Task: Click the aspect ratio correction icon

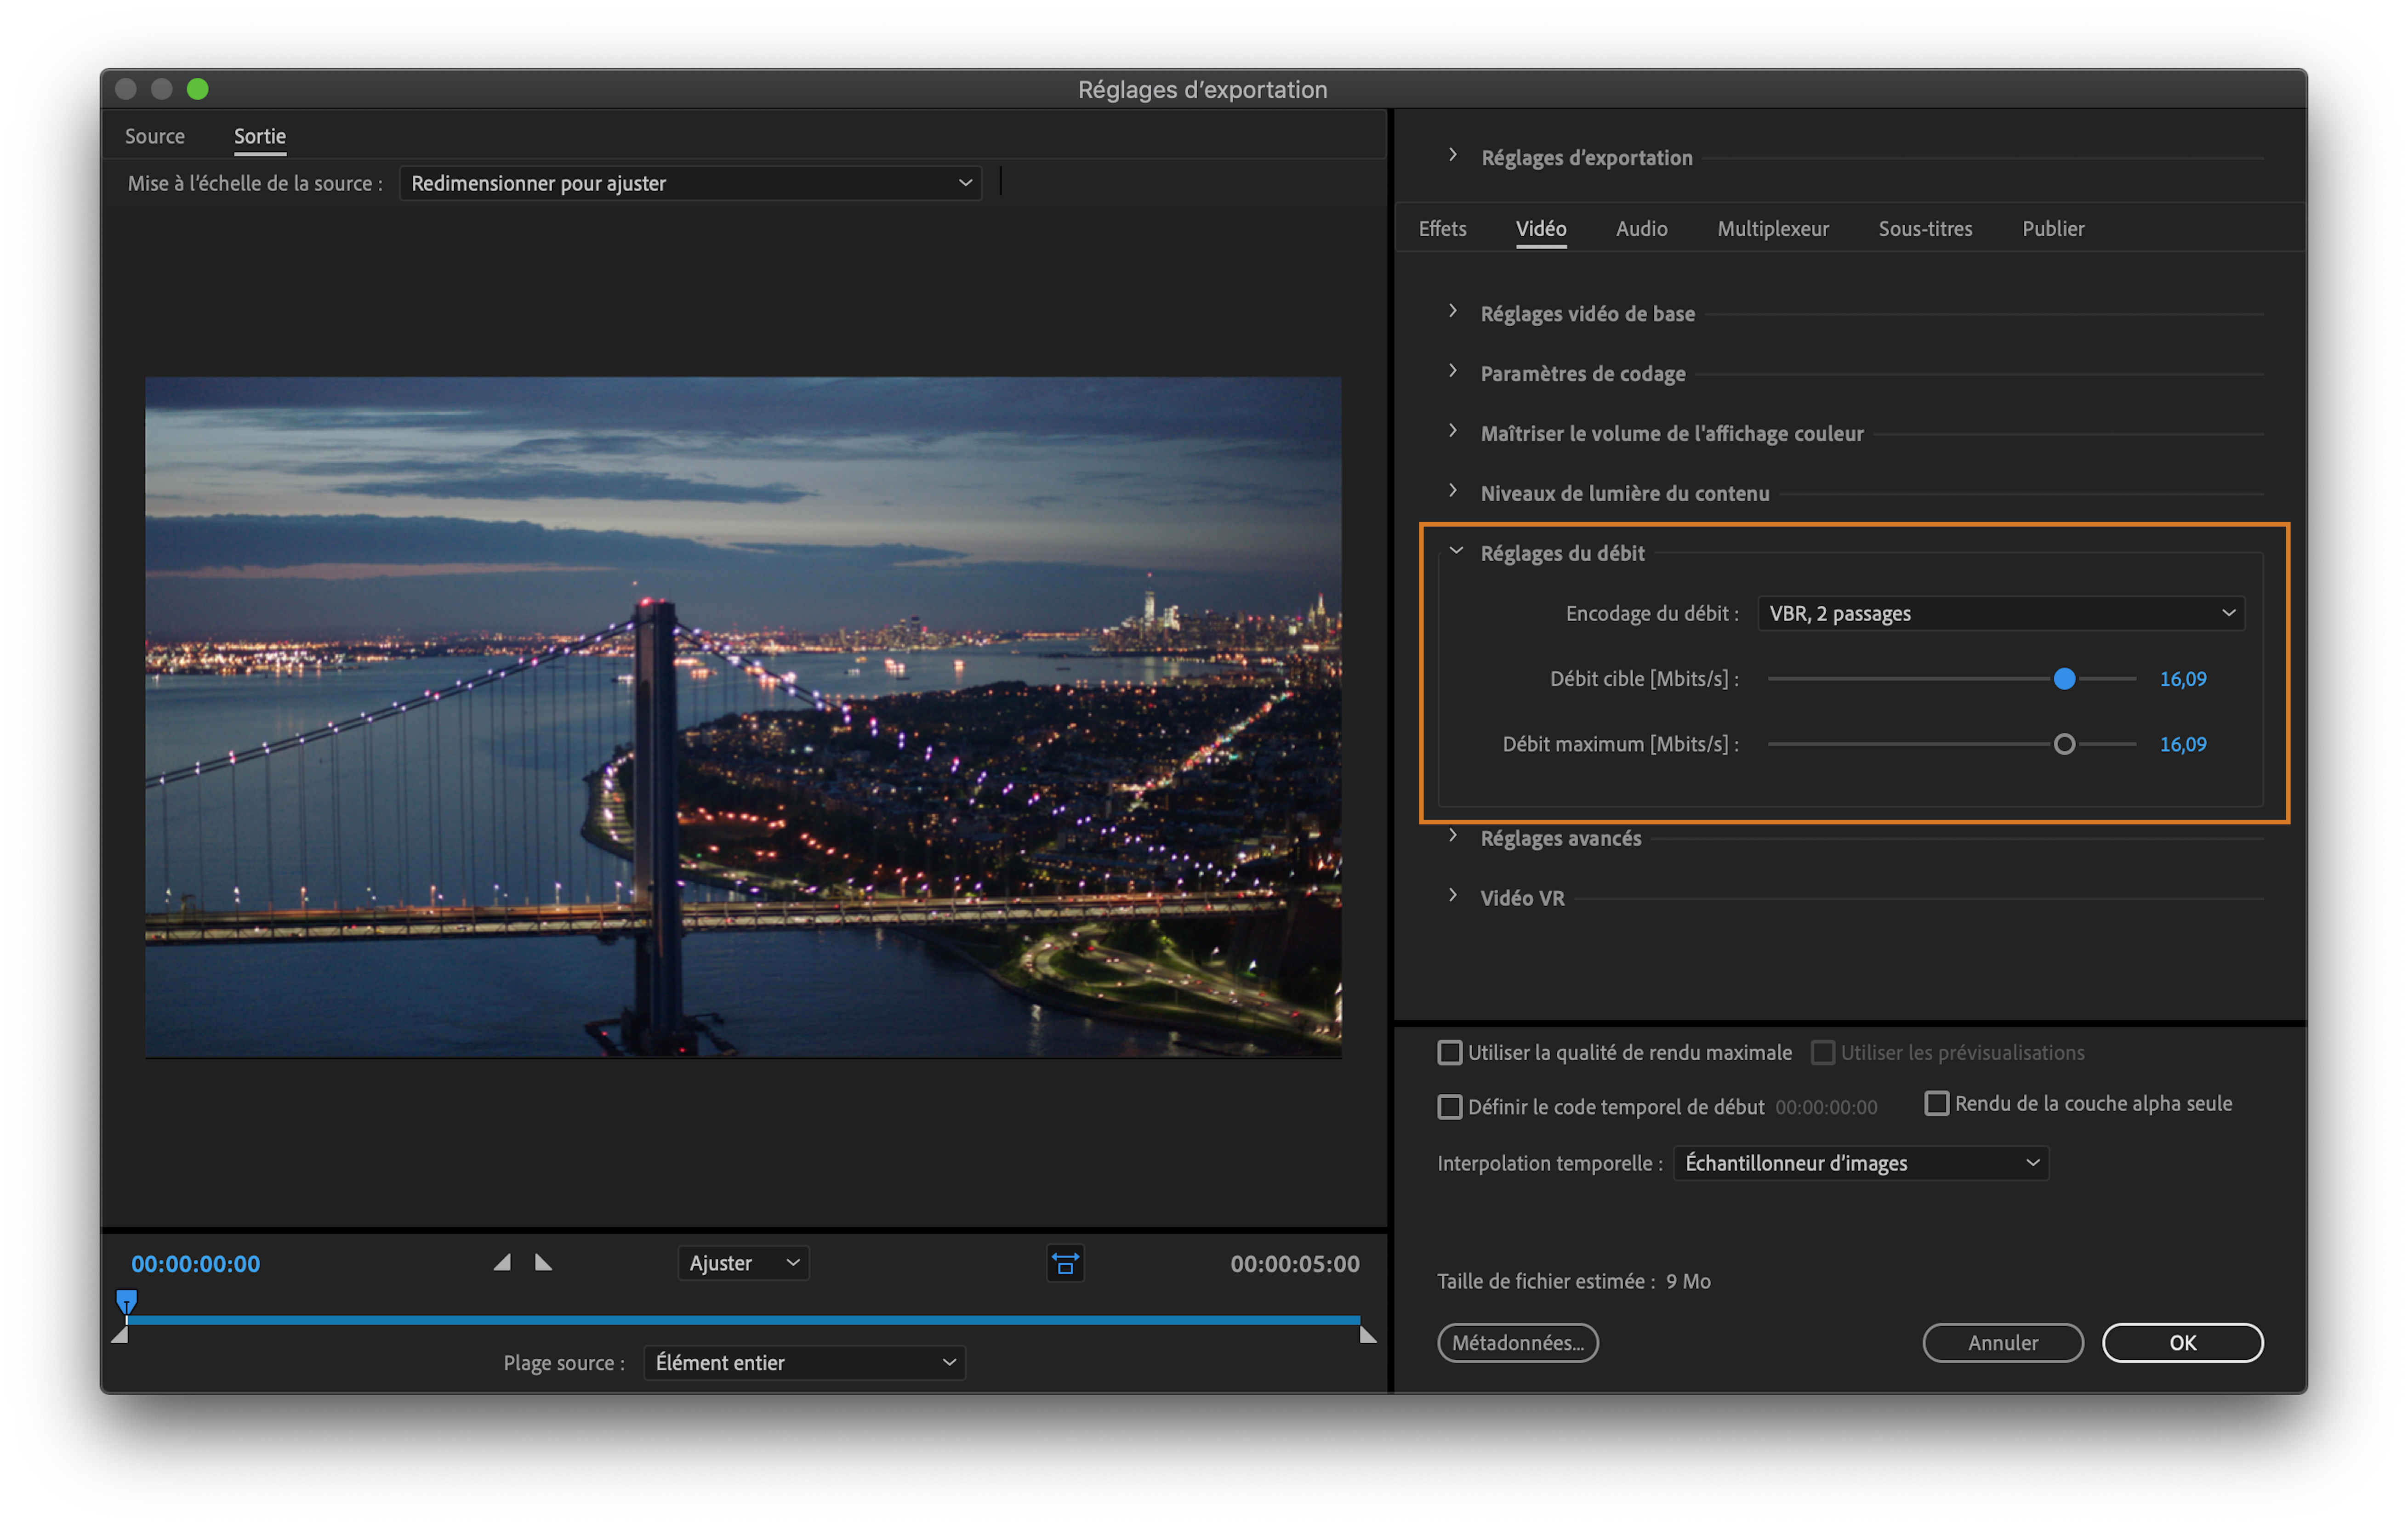Action: coord(1065,1263)
